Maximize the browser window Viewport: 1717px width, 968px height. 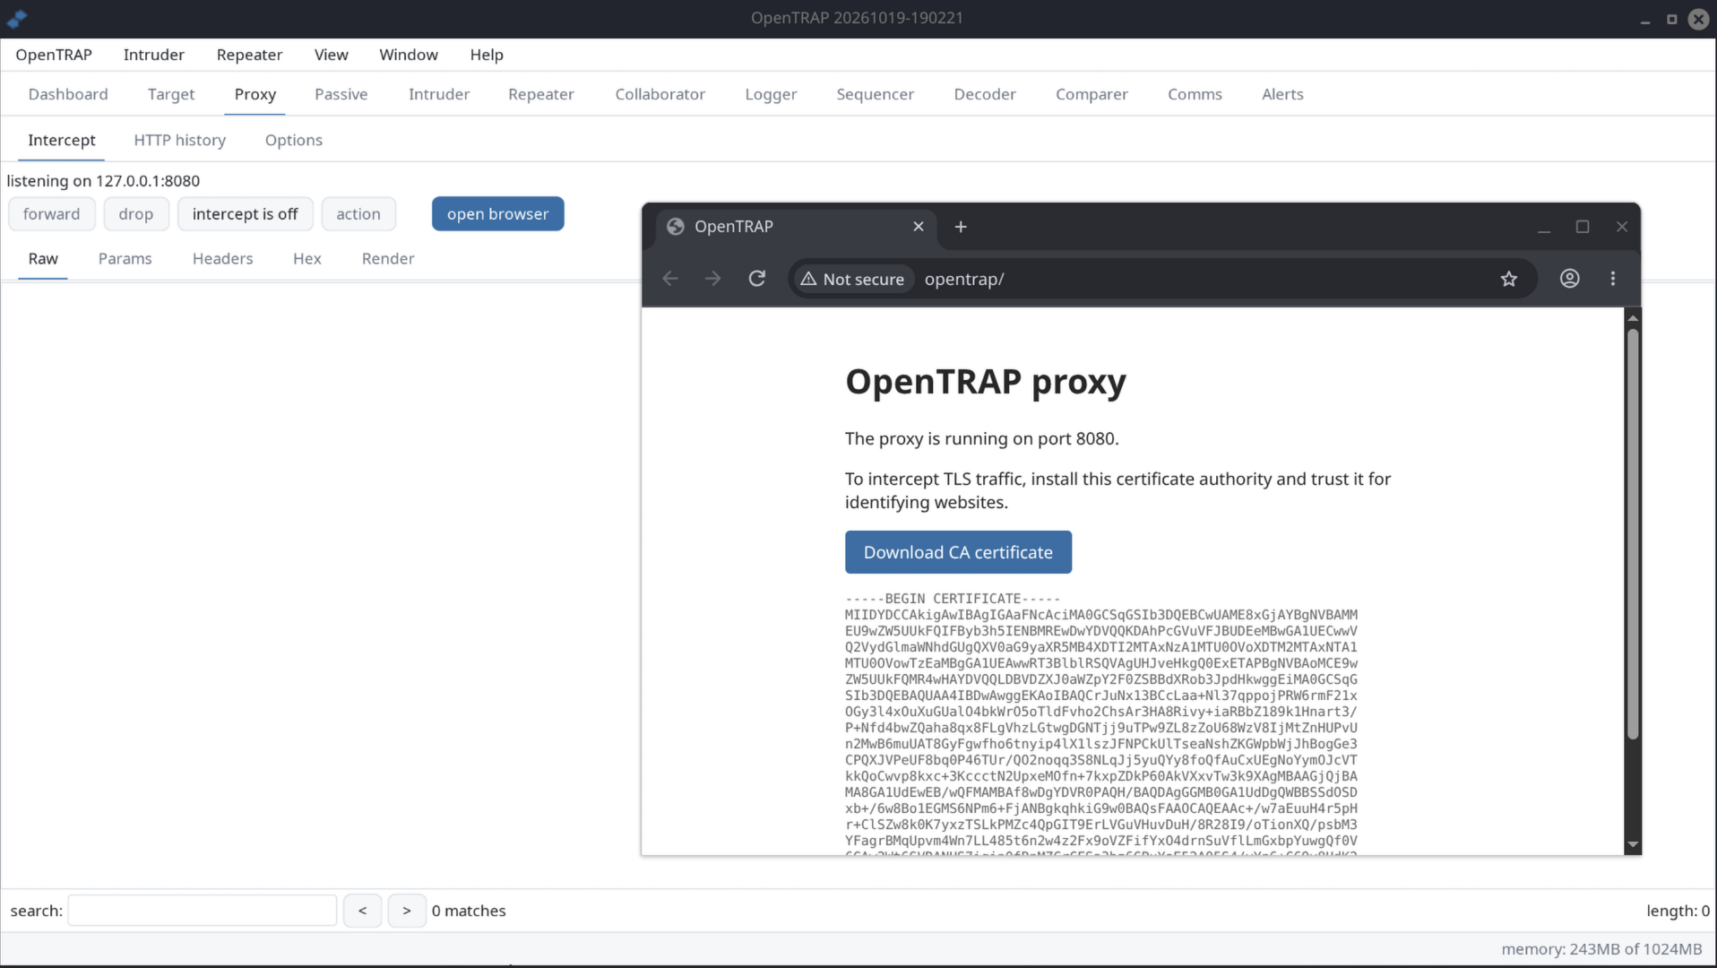click(x=1583, y=227)
